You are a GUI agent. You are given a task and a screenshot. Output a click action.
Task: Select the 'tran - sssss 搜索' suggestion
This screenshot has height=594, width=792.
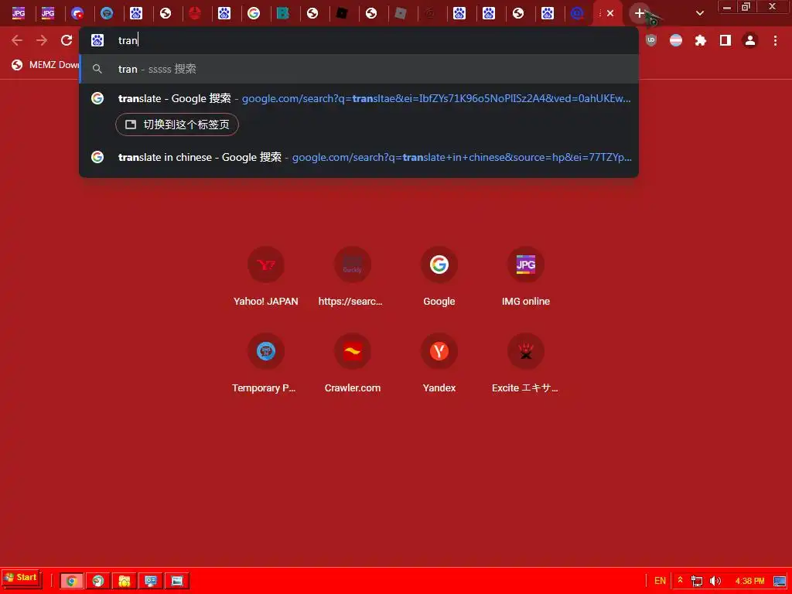point(359,69)
